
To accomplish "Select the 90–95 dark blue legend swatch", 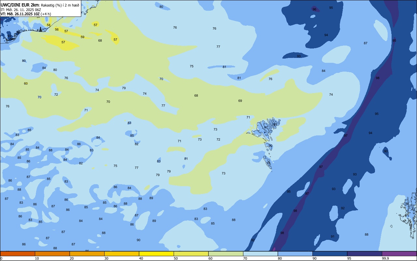I will 330,254.
